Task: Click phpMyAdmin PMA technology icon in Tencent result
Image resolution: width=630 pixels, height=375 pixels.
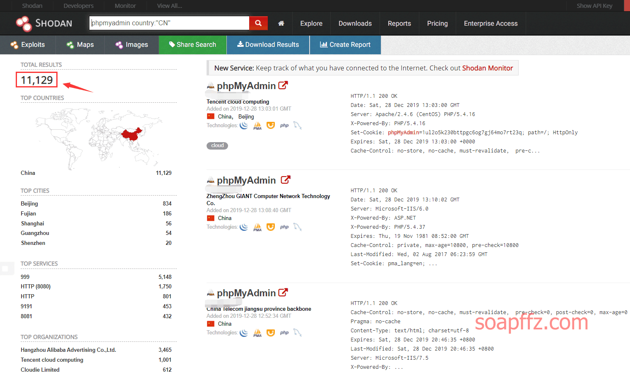Action: [x=257, y=126]
